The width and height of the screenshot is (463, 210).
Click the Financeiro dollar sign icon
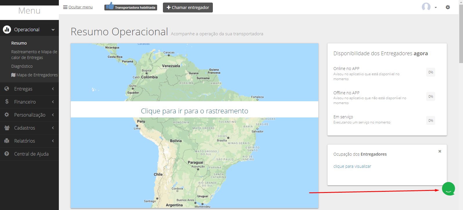7,102
